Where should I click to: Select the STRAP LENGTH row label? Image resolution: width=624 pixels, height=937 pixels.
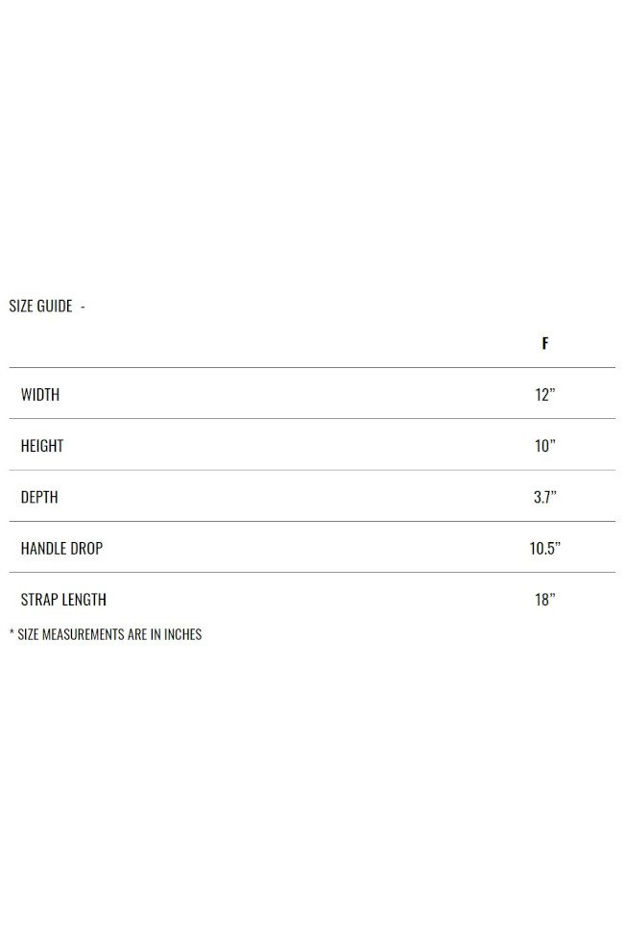[63, 600]
